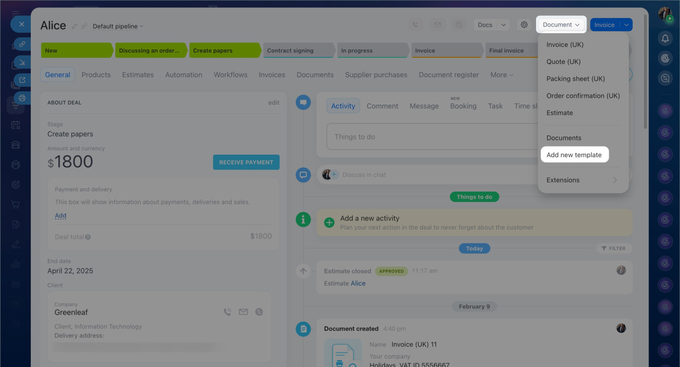The width and height of the screenshot is (680, 367).
Task: Click the settings gear icon in deal header
Action: click(x=524, y=25)
